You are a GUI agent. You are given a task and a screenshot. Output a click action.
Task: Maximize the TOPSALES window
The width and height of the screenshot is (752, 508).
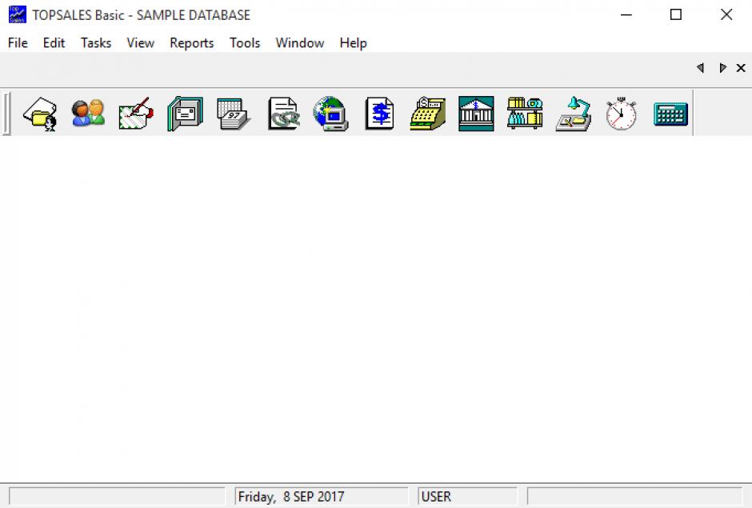[x=676, y=15]
